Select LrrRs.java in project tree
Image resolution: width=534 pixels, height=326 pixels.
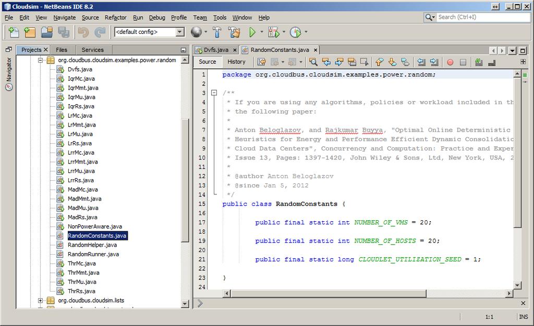pyautogui.click(x=81, y=180)
